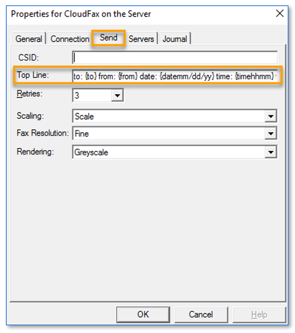Switch to the Journal tab
Image resolution: width=295 pixels, height=333 pixels.
coord(175,39)
